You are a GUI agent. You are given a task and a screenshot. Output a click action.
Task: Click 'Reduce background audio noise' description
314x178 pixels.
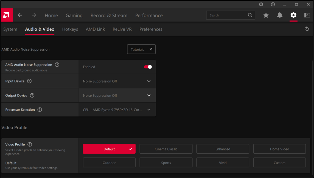coord(26,70)
